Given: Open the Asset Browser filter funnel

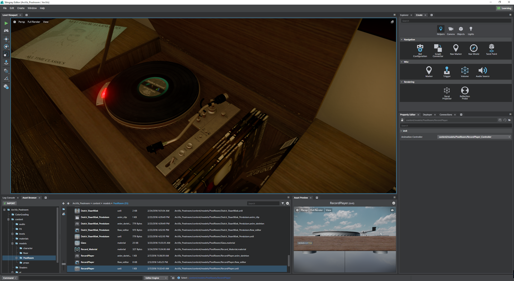Looking at the screenshot, I should click(283, 203).
